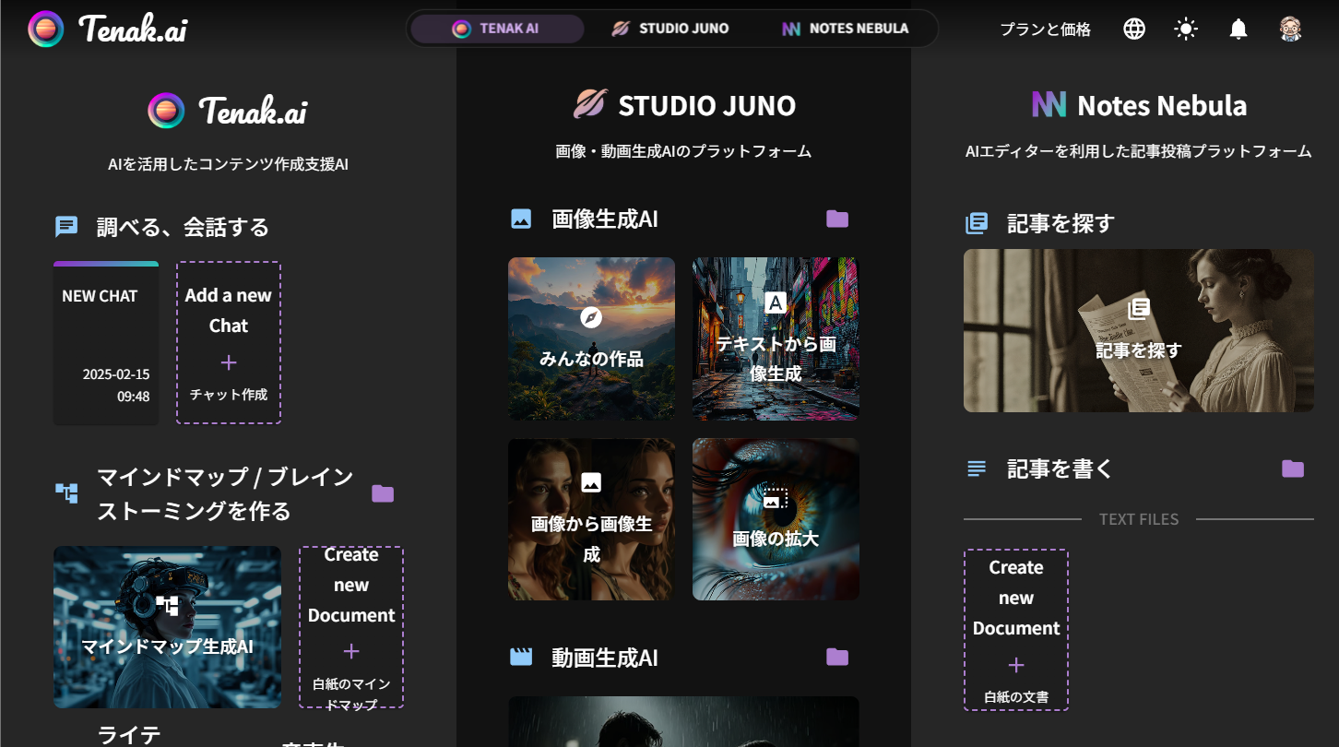The image size is (1339, 747).
Task: Toggle light/dark theme with the sun icon
Action: pyautogui.click(x=1186, y=28)
